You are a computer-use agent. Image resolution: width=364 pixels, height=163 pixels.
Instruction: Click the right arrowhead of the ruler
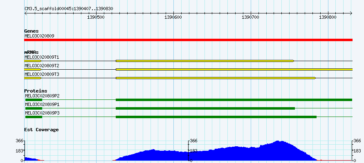click(351, 13)
